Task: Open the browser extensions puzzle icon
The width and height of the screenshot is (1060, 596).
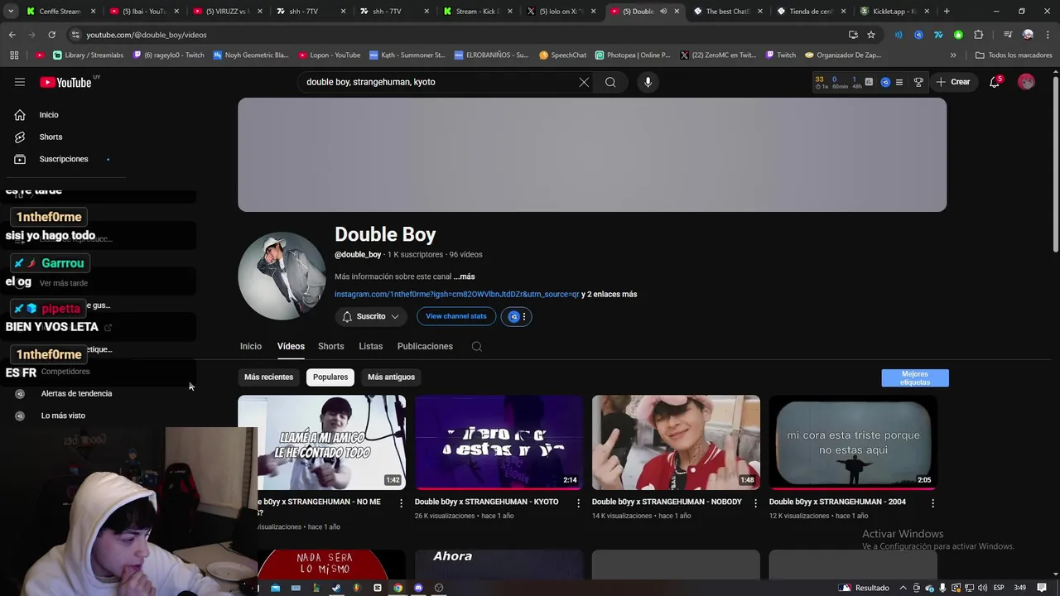Action: (978, 35)
